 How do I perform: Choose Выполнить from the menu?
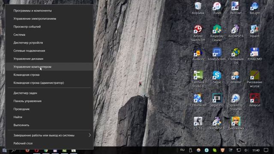click(49, 125)
